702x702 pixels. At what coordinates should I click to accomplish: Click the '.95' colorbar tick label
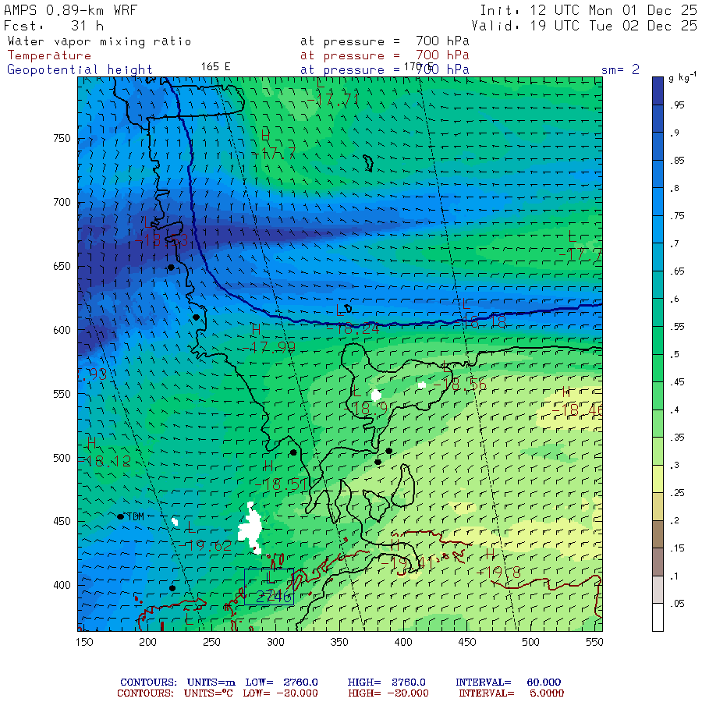point(677,105)
